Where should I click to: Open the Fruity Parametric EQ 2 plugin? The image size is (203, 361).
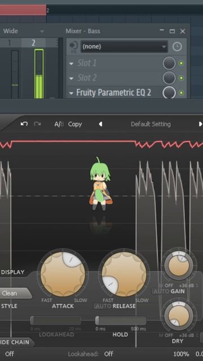click(x=114, y=93)
